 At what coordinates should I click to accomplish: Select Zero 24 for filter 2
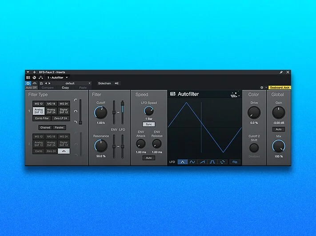point(51,151)
